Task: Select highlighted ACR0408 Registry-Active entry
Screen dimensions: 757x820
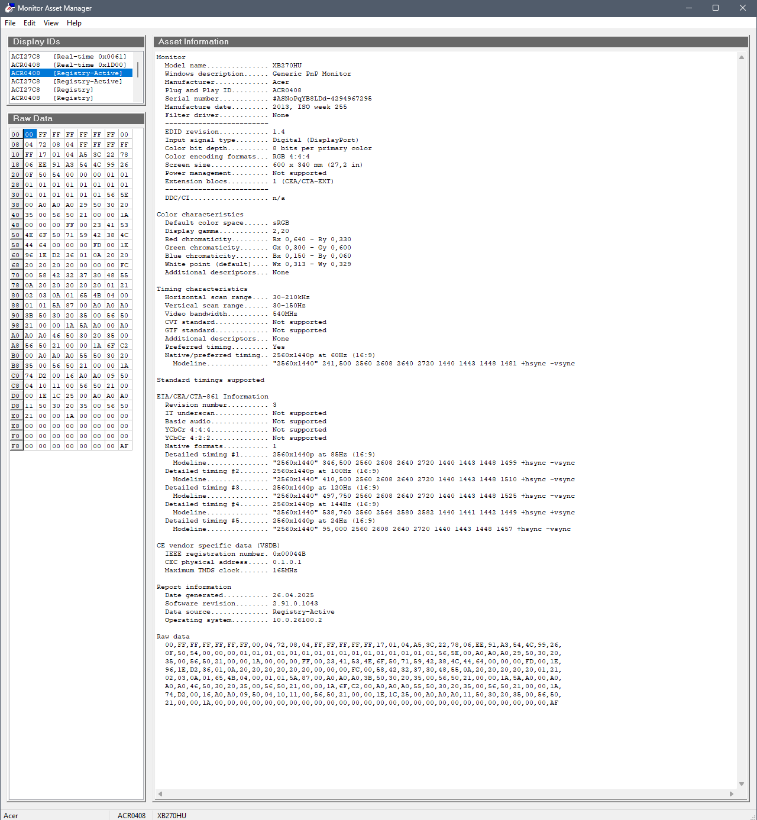Action: (71, 73)
